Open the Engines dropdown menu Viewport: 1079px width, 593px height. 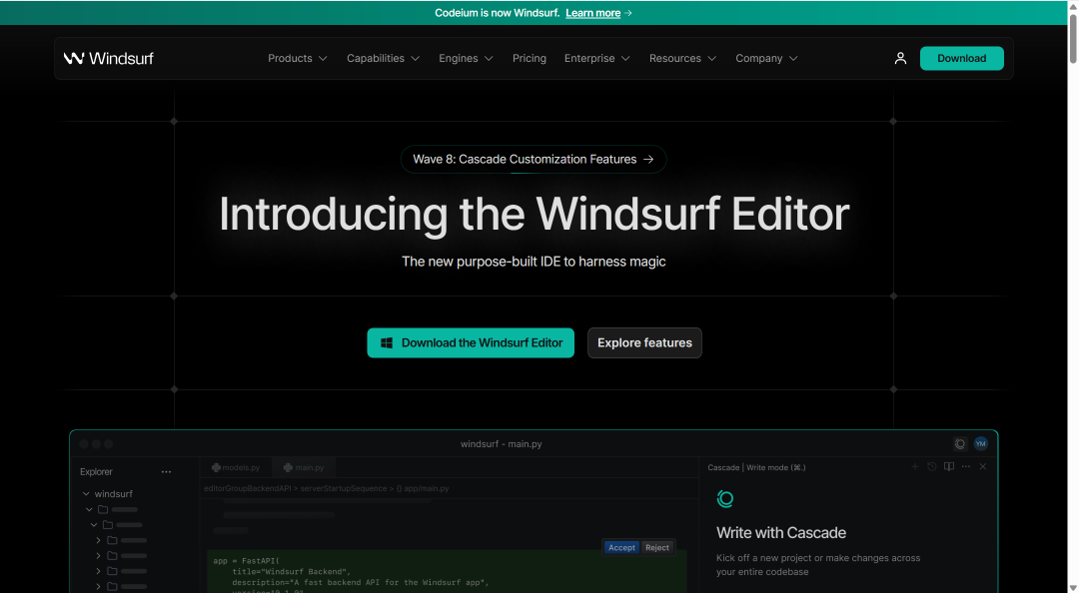click(466, 59)
